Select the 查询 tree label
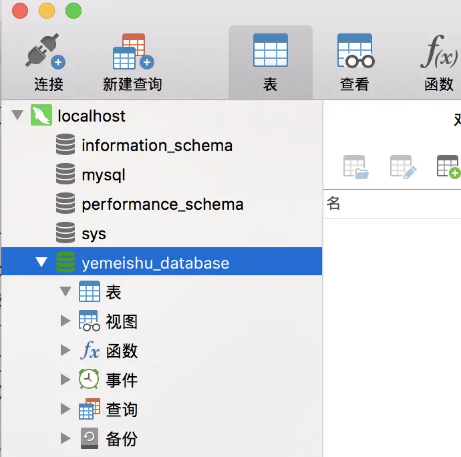The height and width of the screenshot is (457, 461). [122, 410]
